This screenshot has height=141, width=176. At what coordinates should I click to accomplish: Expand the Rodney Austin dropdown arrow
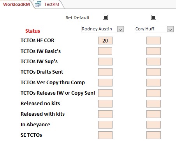coord(120,29)
